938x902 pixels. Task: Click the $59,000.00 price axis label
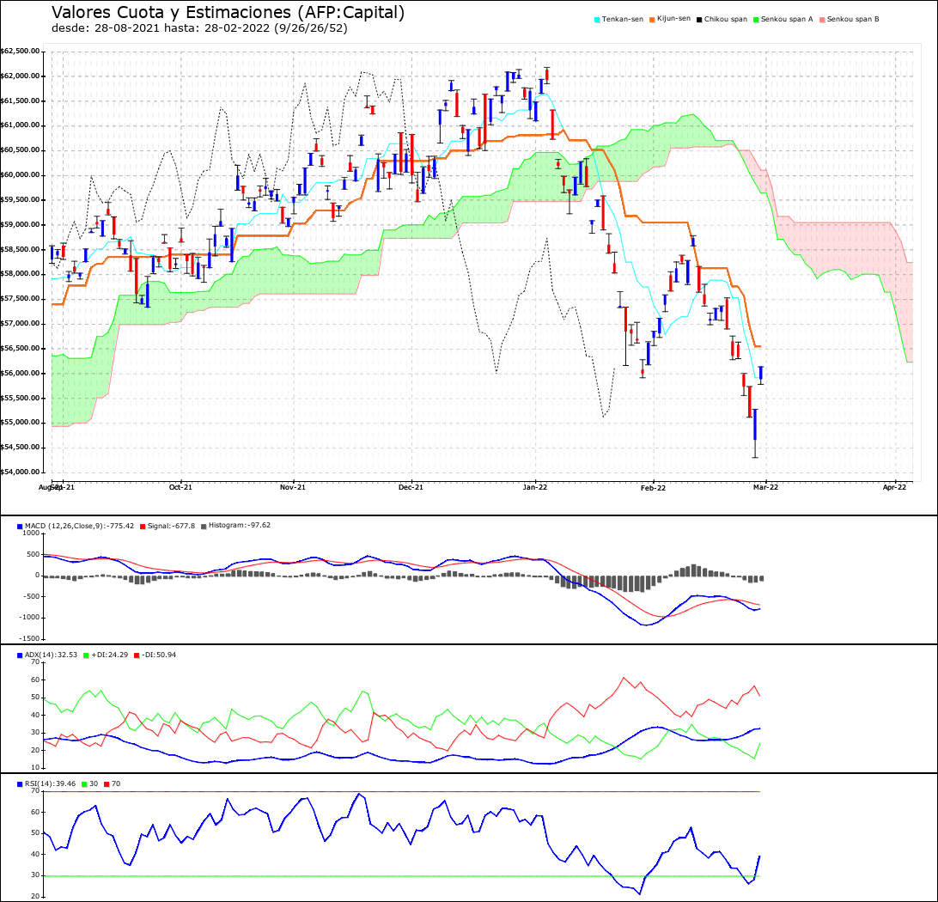pyautogui.click(x=21, y=225)
